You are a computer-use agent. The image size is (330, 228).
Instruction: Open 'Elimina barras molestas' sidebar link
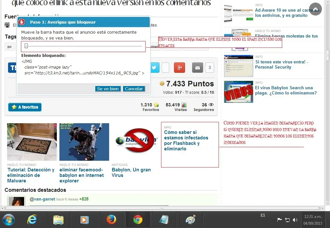coord(286,36)
